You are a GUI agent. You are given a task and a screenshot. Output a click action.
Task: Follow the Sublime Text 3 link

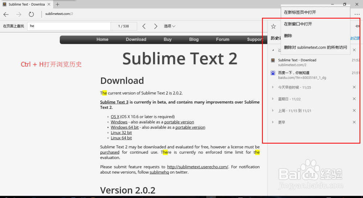114,102
